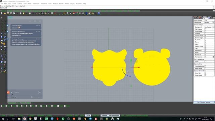Open Chrome from the taskbar
This screenshot has width=215, height=121.
pyautogui.click(x=30, y=119)
